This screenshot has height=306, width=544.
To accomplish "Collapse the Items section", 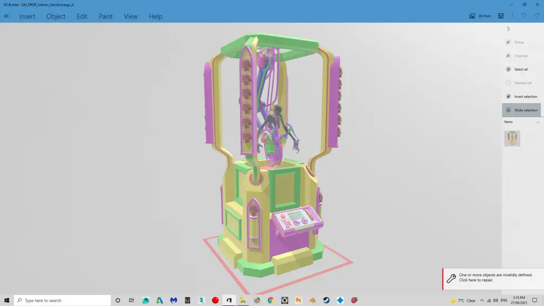I will tap(537, 122).
